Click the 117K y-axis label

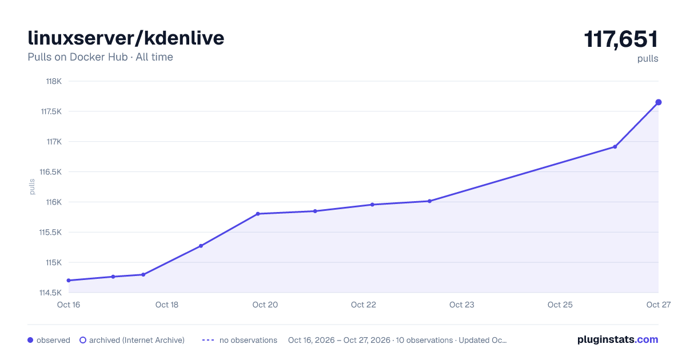coord(54,142)
